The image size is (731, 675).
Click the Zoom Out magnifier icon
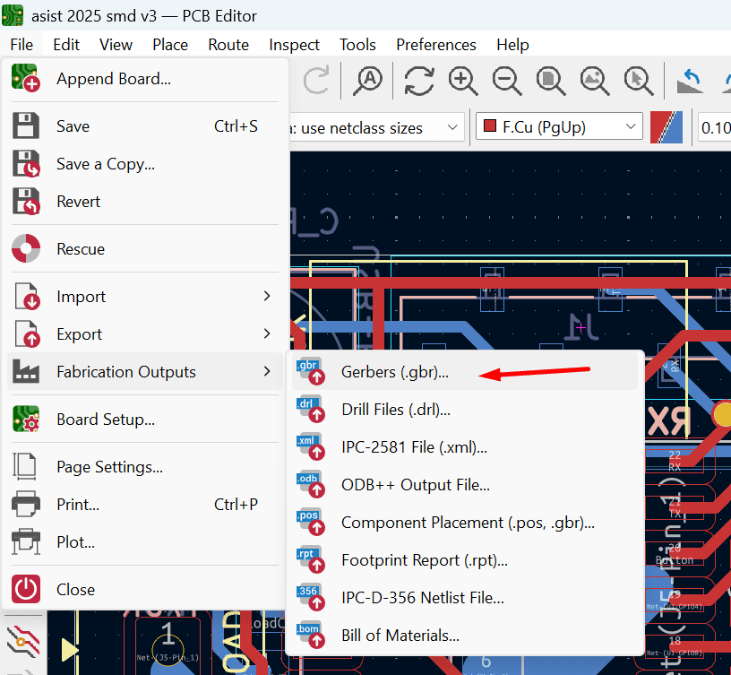click(x=507, y=81)
